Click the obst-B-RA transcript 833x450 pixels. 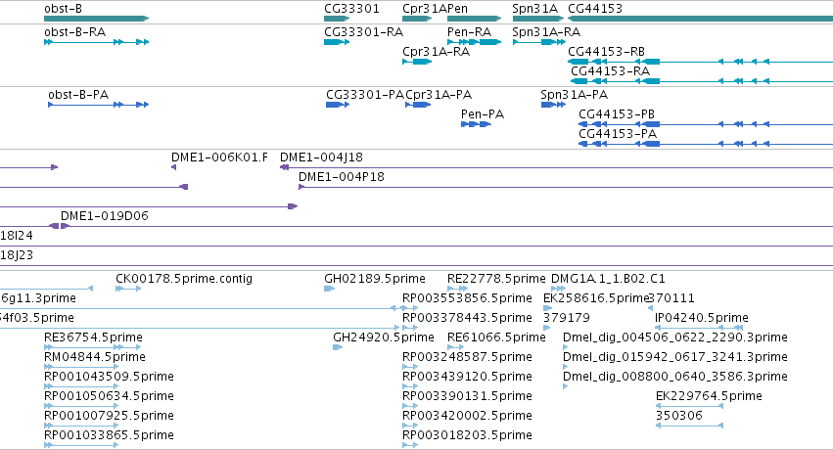96,42
